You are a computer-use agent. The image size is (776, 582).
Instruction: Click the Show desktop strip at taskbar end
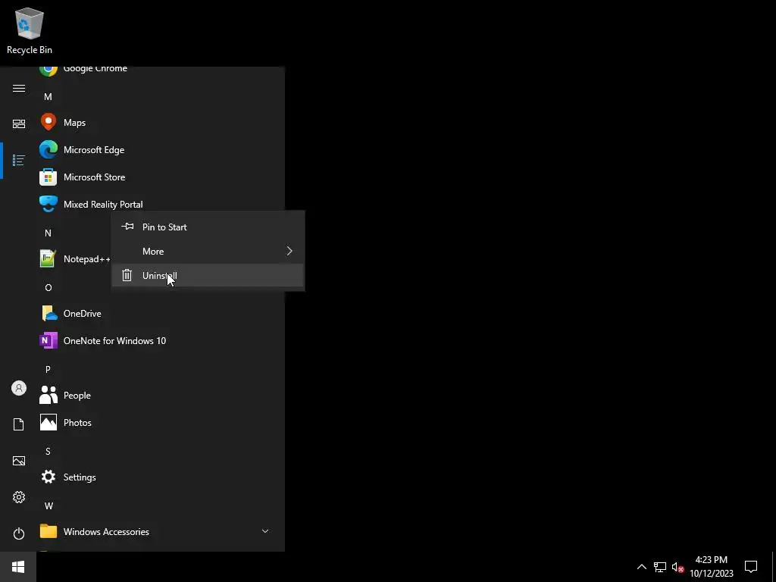[x=773, y=567]
